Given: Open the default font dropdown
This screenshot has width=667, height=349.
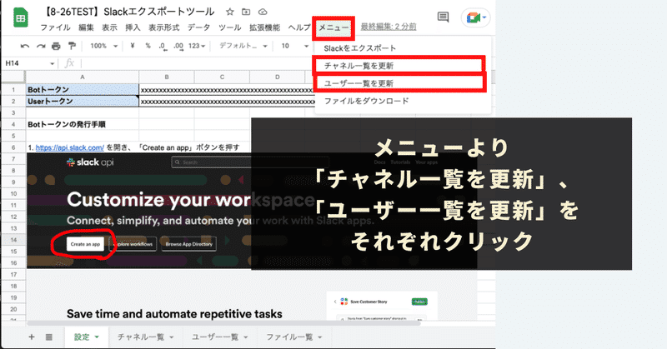Looking at the screenshot, I should point(243,46).
